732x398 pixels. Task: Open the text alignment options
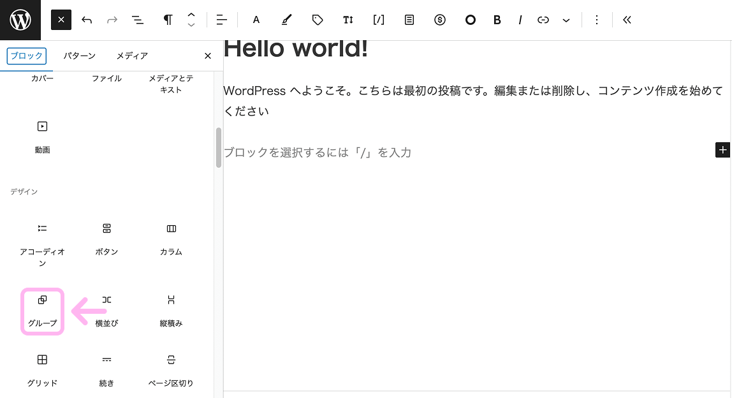[222, 20]
